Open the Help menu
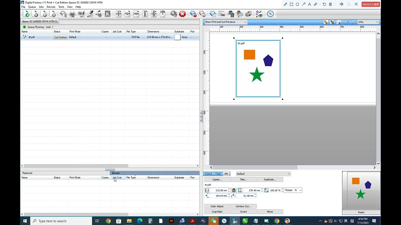Screen dimensions: 401x225 [78, 7]
